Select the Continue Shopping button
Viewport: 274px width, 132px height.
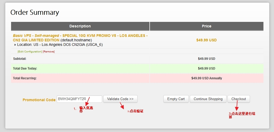(x=208, y=99)
